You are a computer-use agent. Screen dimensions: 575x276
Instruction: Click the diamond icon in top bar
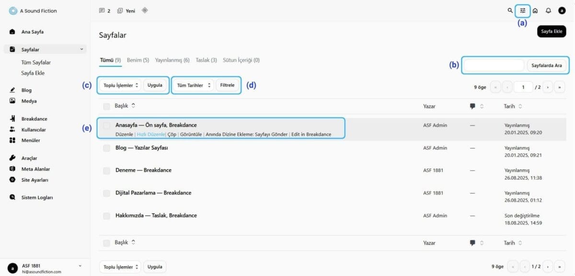(145, 10)
